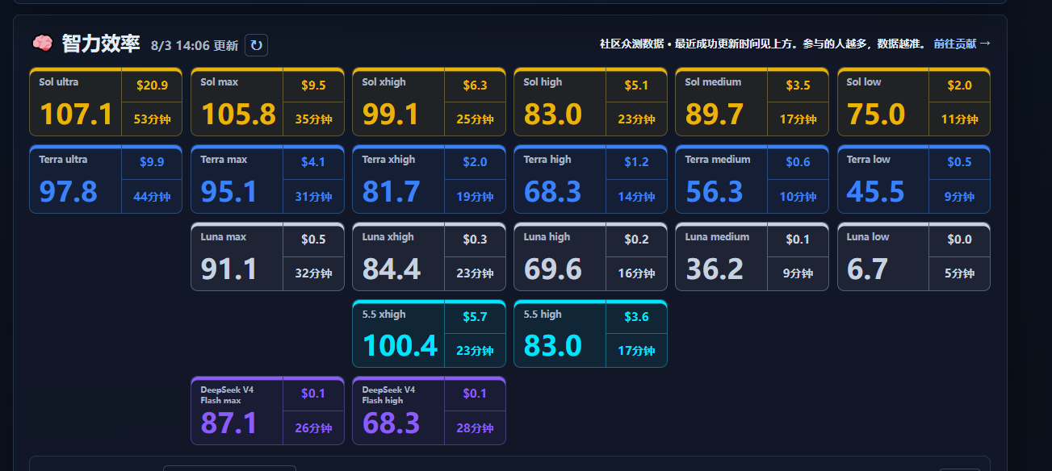
Task: Click the 105.8 score value
Action: click(x=238, y=115)
